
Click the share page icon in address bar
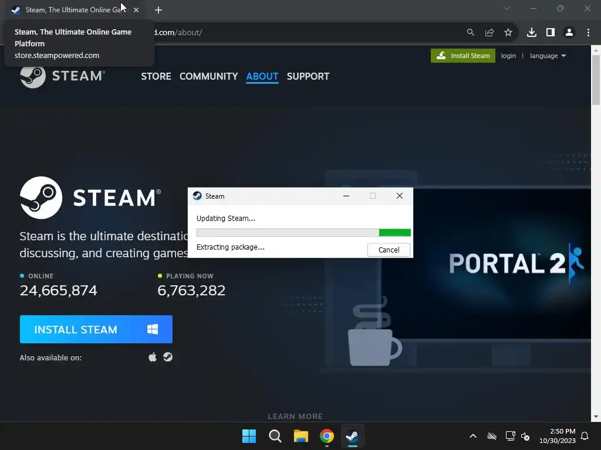click(x=489, y=33)
